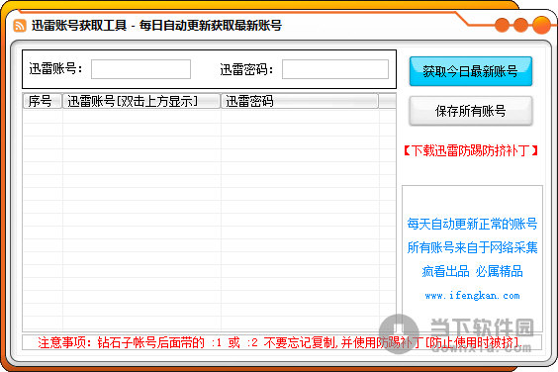Click the 迅雷账号 input field
The image size is (558, 372).
point(140,69)
